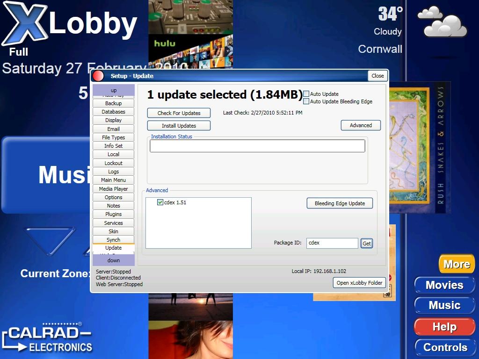Click Install Updates button

179,126
